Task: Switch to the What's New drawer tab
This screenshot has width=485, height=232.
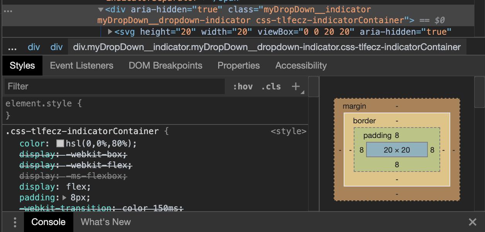Action: tap(106, 222)
